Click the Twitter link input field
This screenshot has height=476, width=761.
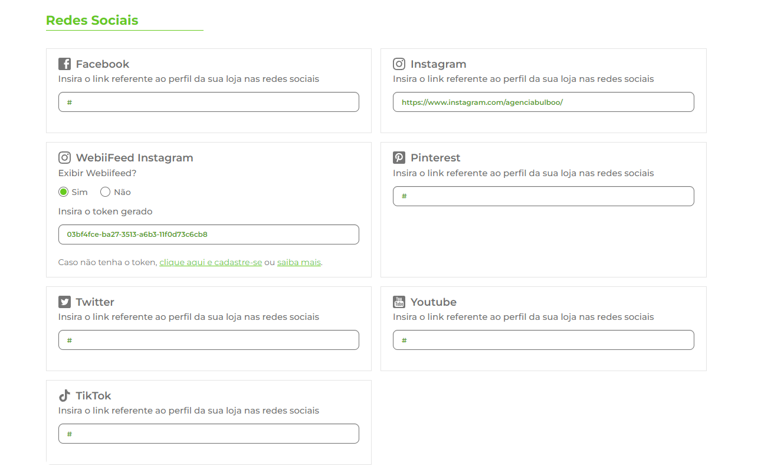[209, 340]
